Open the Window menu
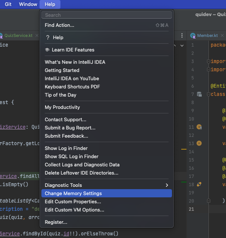The height and width of the screenshot is (238, 226). coord(28,4)
